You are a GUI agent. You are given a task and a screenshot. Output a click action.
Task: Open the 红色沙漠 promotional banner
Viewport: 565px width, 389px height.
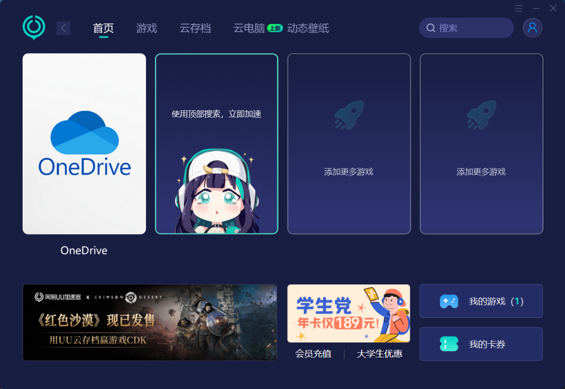coord(150,322)
